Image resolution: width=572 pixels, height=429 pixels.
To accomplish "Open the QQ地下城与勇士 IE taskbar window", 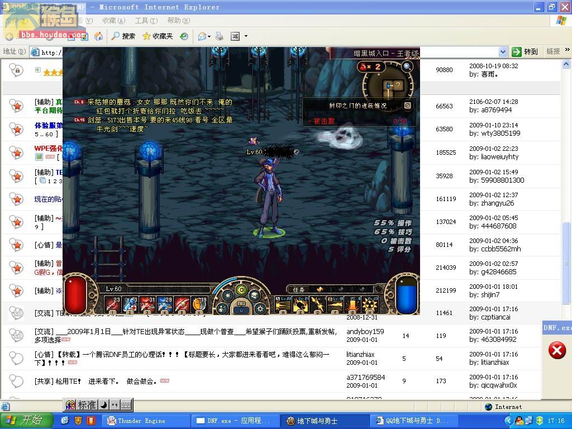I will [415, 421].
